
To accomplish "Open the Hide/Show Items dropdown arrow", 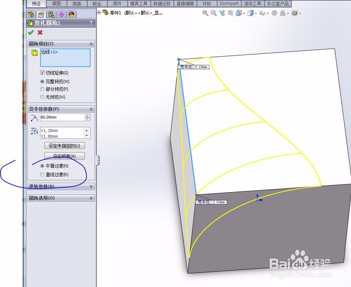I will click(x=268, y=14).
